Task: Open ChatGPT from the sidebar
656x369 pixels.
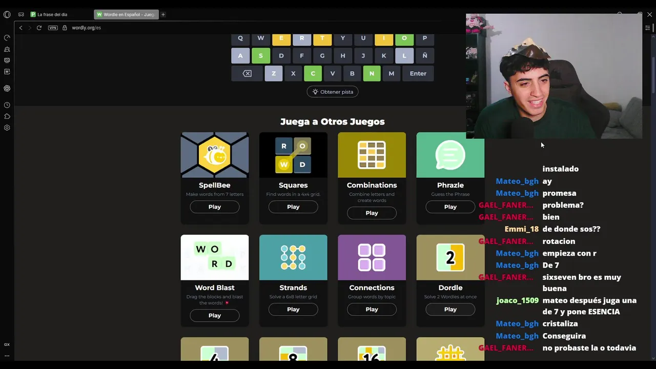Action: (7, 88)
